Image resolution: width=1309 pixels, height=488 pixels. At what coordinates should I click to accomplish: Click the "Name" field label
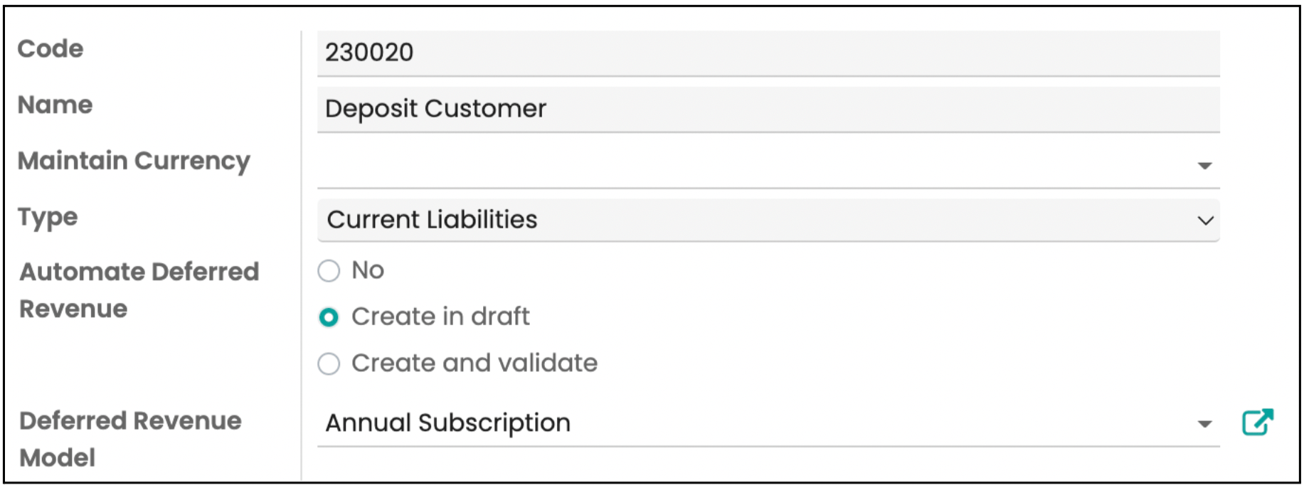[x=55, y=105]
